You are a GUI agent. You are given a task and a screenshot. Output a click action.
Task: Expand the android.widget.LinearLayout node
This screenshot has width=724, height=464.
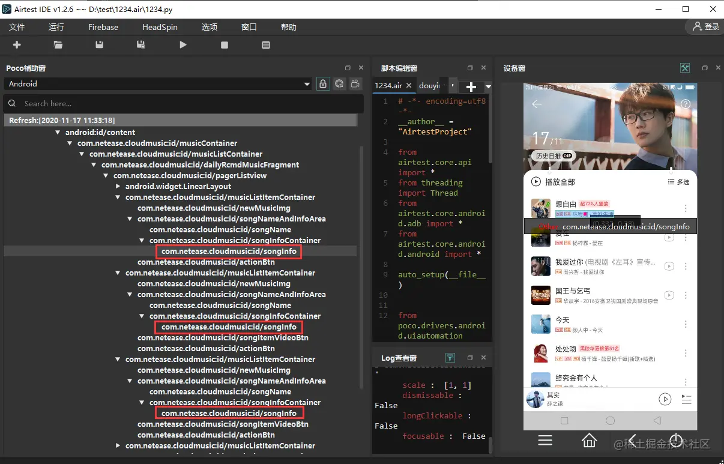[x=118, y=187]
